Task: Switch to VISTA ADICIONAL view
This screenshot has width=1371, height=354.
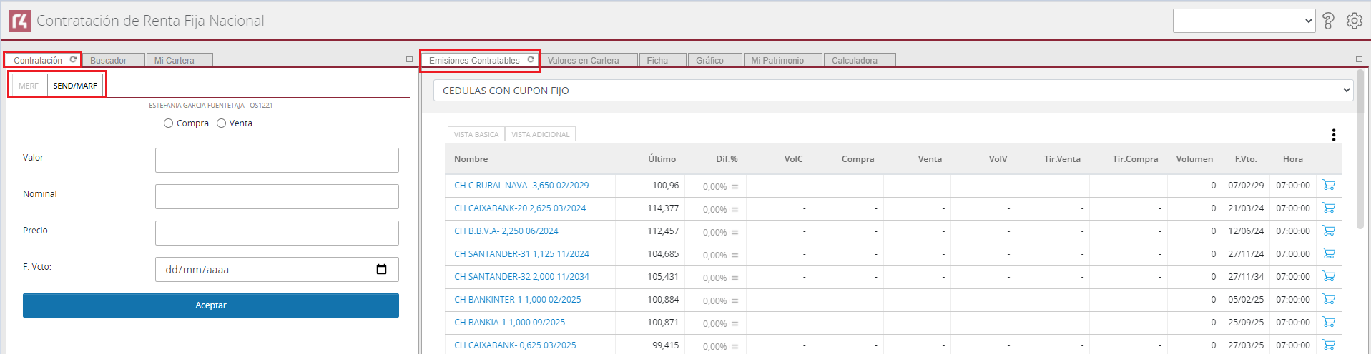Action: click(541, 134)
